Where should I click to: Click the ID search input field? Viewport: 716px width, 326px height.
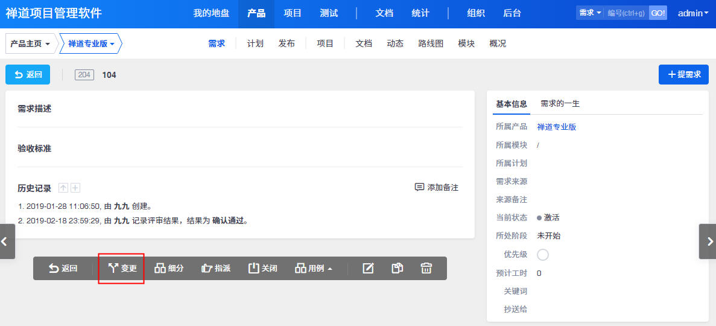(626, 13)
